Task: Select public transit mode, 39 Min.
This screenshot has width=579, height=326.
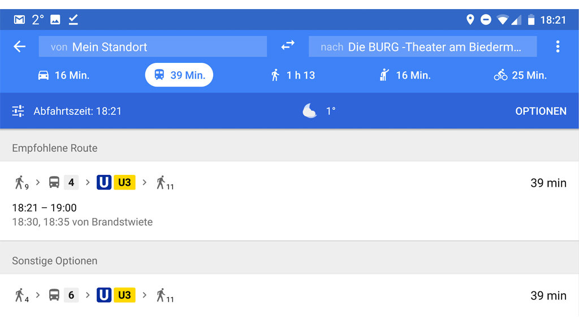Action: pyautogui.click(x=179, y=75)
